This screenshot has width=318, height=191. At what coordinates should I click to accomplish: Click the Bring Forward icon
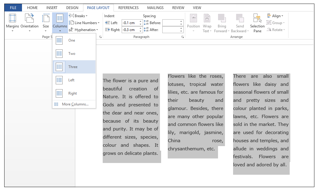[x=222, y=18]
